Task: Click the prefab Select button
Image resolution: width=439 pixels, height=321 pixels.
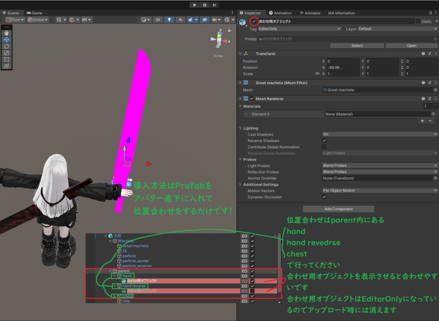Action: tap(357, 45)
